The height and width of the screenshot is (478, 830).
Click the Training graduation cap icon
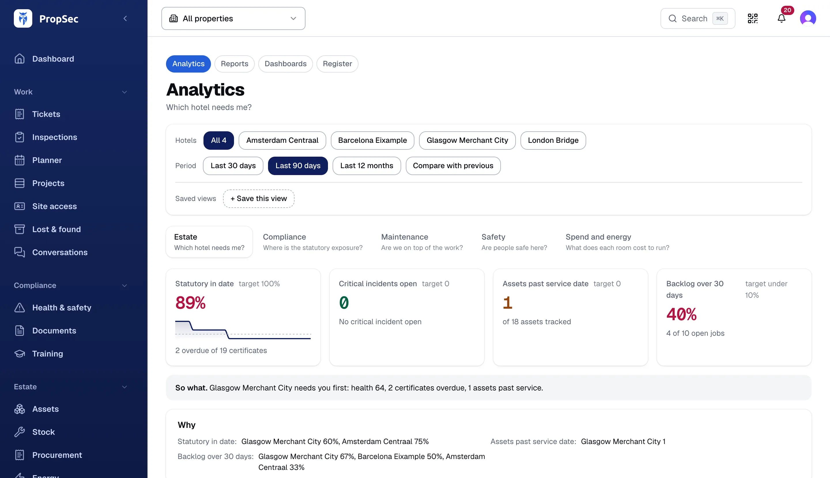[x=20, y=354]
